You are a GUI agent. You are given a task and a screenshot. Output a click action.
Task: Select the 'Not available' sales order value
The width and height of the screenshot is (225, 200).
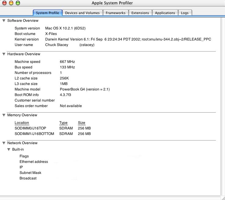coord(71,106)
